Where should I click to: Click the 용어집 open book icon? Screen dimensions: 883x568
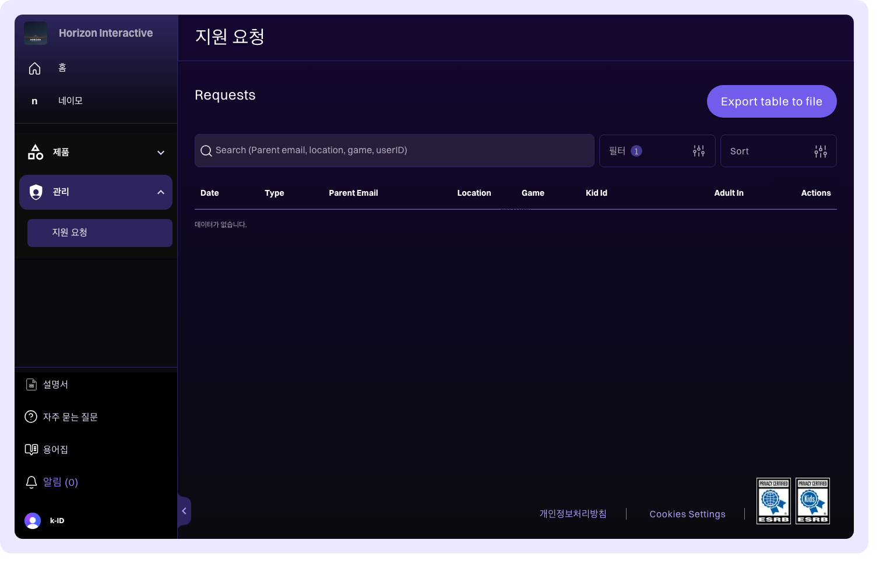pyautogui.click(x=31, y=450)
